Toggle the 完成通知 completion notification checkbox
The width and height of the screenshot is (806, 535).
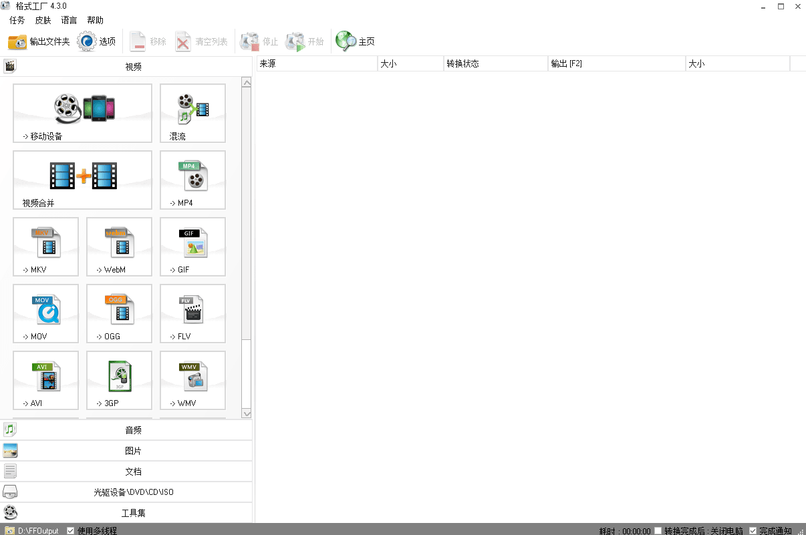coord(753,530)
